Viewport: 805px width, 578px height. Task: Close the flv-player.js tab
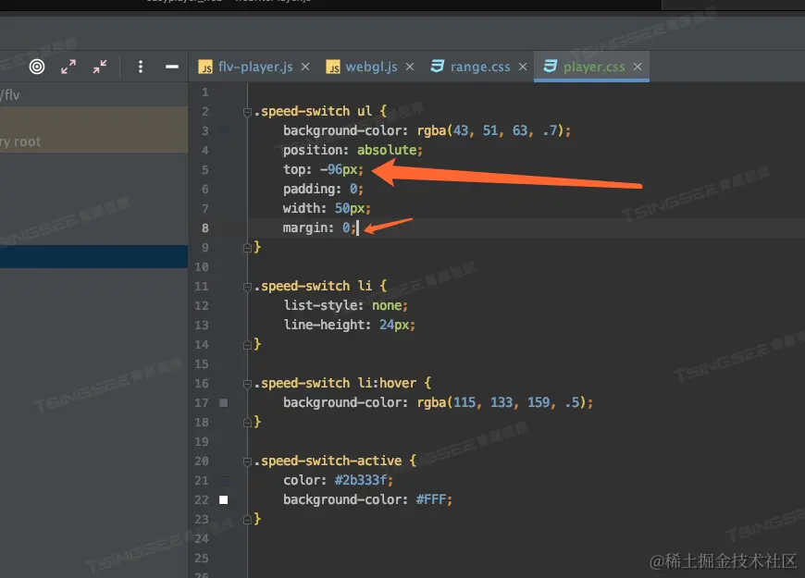click(305, 67)
